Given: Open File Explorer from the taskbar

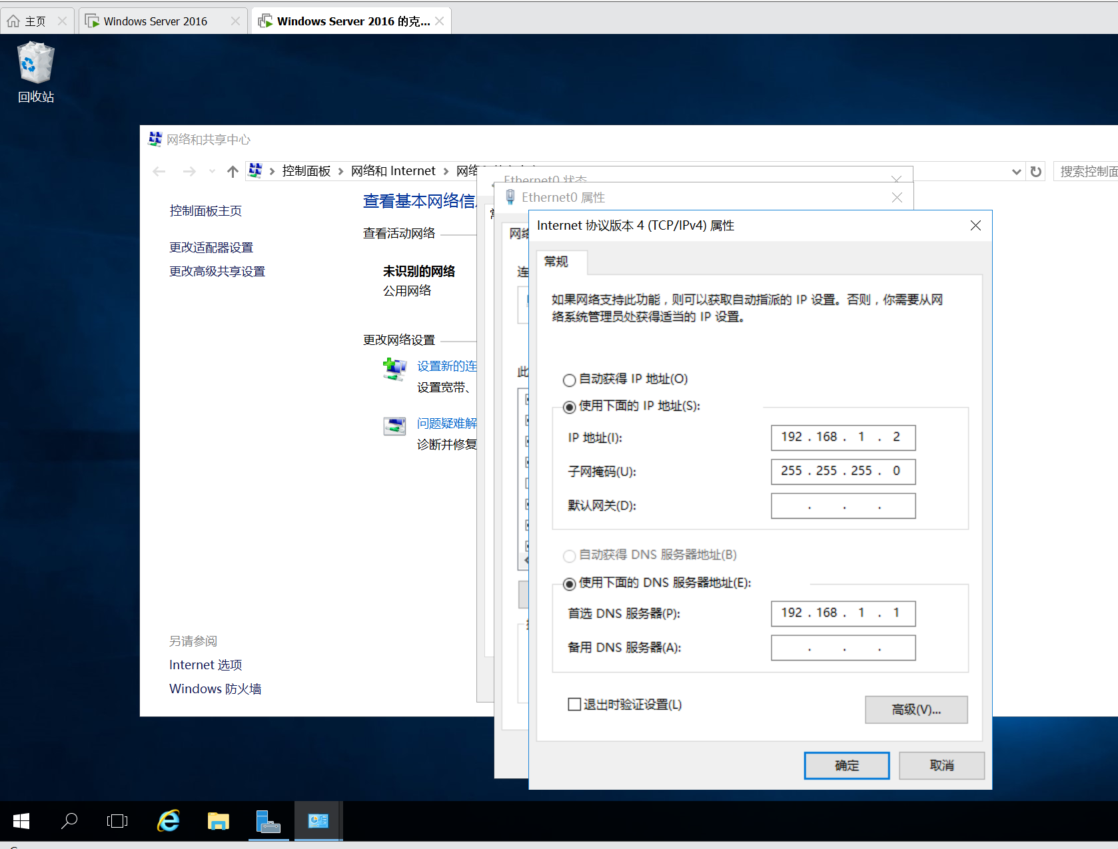Looking at the screenshot, I should (218, 821).
